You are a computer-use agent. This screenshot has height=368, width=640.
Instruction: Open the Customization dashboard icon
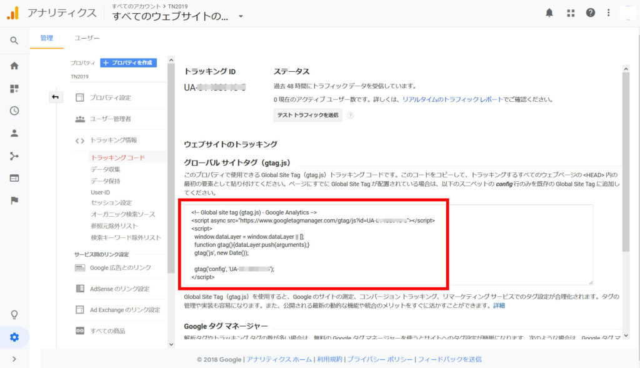pyautogui.click(x=14, y=89)
